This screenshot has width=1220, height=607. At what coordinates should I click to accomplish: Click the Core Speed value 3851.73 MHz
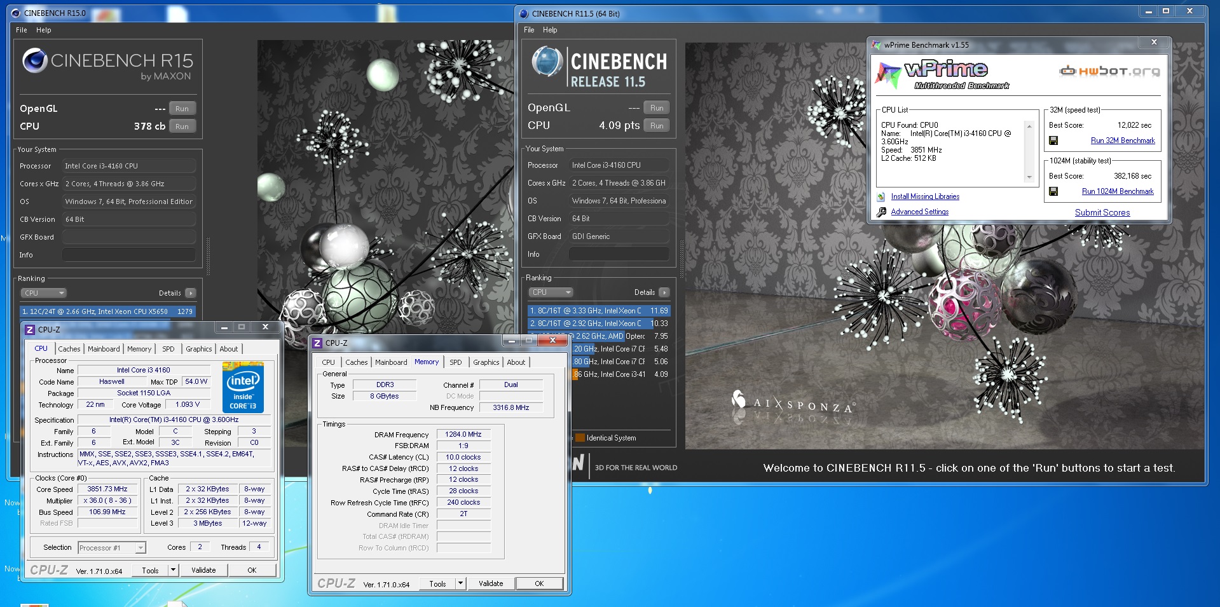(x=107, y=489)
